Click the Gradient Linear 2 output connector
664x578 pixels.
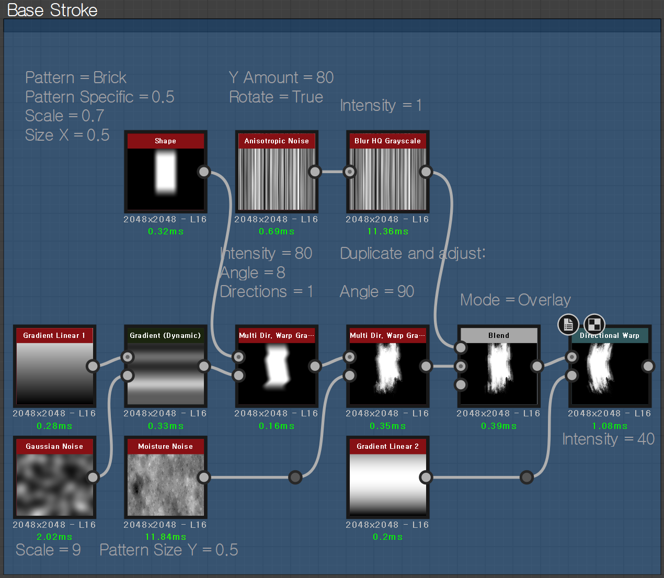pos(426,477)
